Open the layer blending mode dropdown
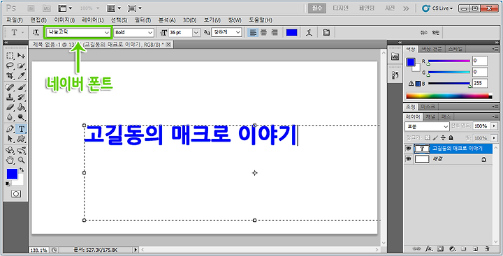Image resolution: width=503 pixels, height=256 pixels. point(427,126)
